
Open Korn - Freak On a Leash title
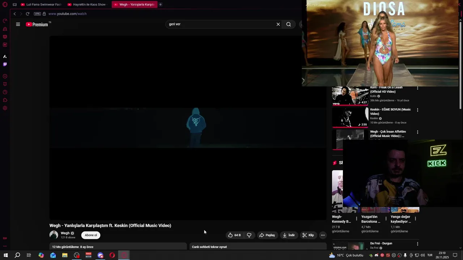(x=386, y=90)
